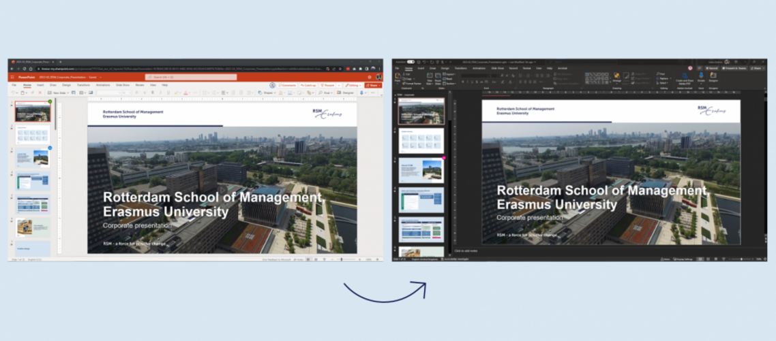Image resolution: width=776 pixels, height=341 pixels.
Task: Click the Record button in desktop title area
Action: (x=712, y=68)
